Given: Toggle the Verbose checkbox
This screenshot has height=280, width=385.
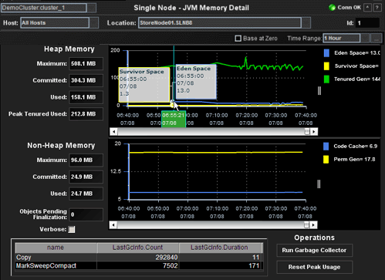Looking at the screenshot, I should tap(72, 229).
